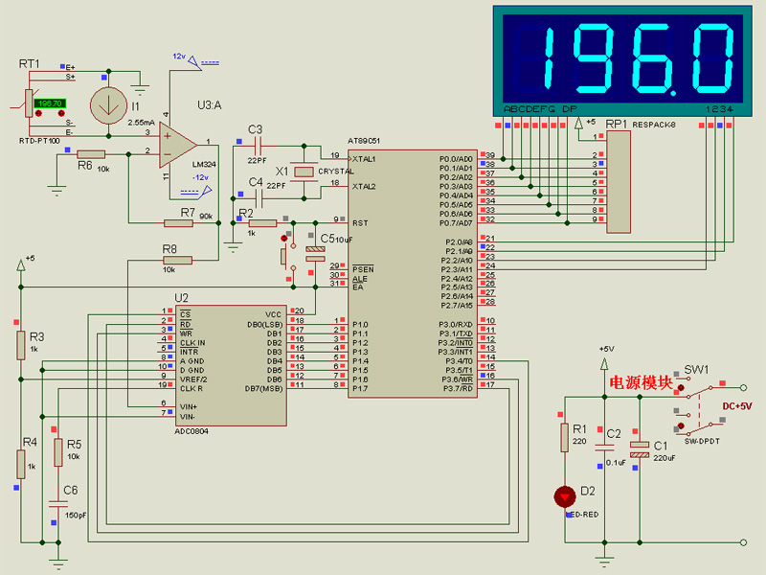Click the C6 150pF capacitor
The height and width of the screenshot is (575, 766).
[x=58, y=504]
